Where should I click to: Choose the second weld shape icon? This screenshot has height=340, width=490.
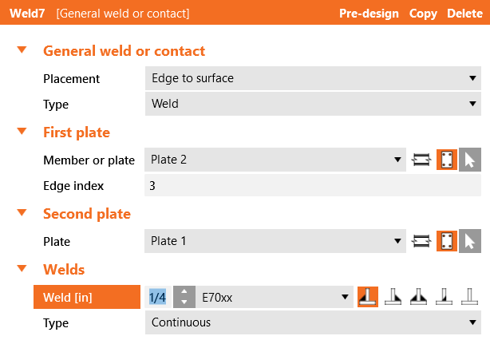[x=393, y=298]
